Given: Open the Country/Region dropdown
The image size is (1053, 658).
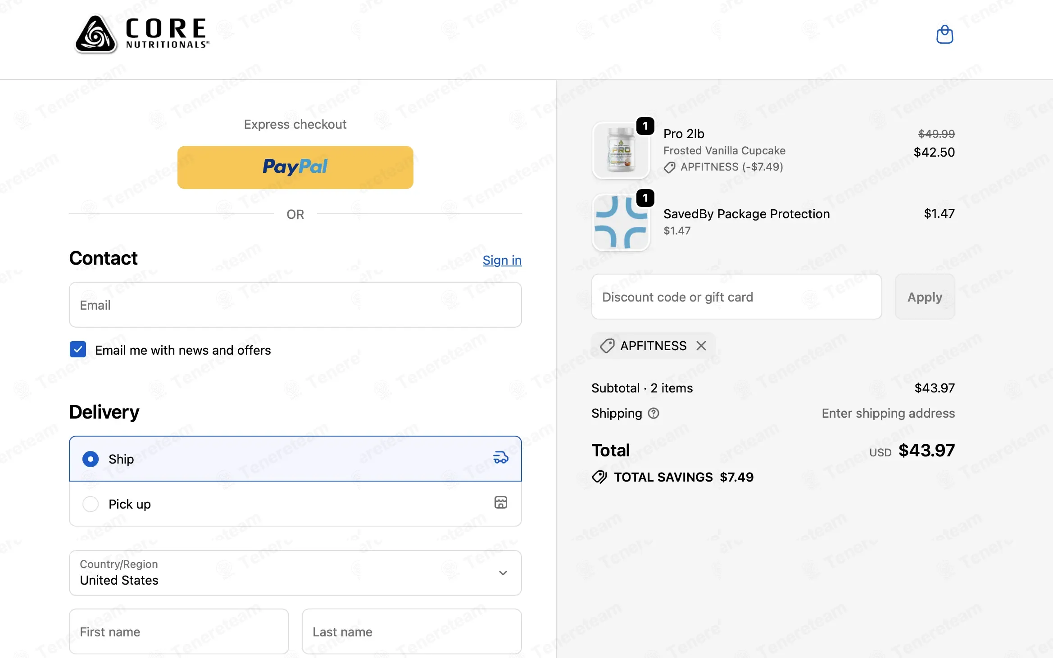Looking at the screenshot, I should pyautogui.click(x=295, y=572).
